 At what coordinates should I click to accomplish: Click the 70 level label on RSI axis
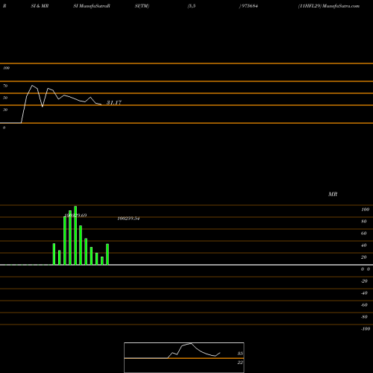5,86
